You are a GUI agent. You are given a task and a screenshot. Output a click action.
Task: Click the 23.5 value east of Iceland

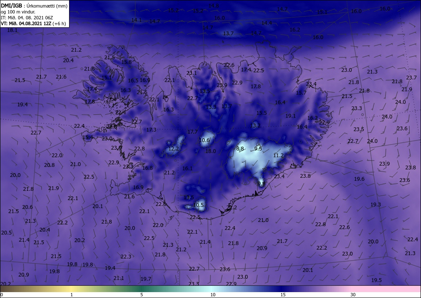[359, 129]
